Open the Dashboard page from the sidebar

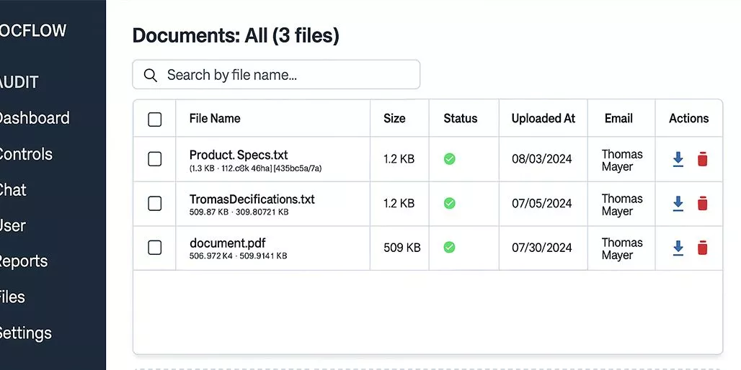(33, 118)
